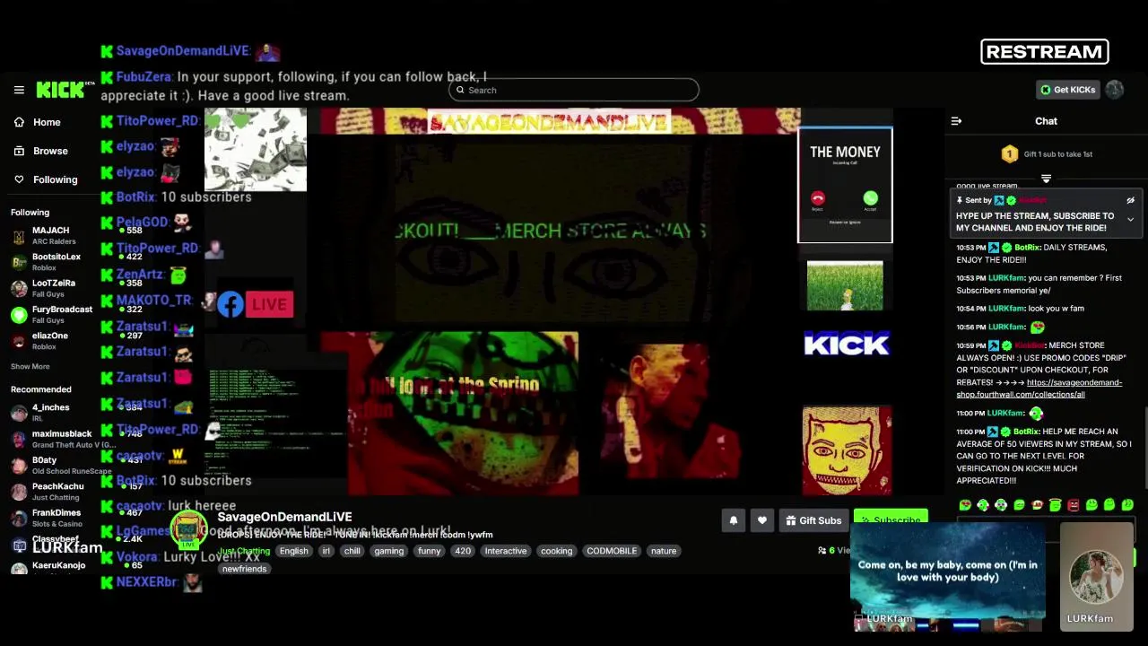Open the user profile avatar beside Get KICKs
This screenshot has width=1148, height=646.
1115,90
